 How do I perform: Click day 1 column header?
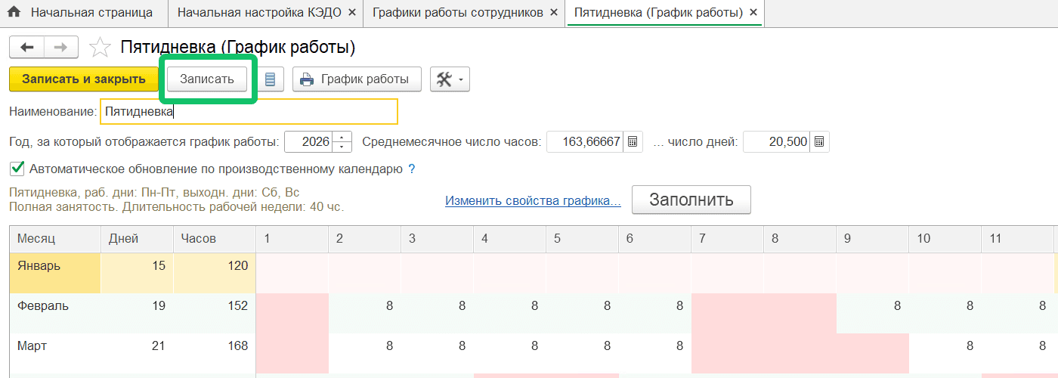coord(292,239)
